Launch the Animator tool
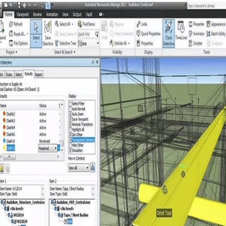 click(197, 33)
